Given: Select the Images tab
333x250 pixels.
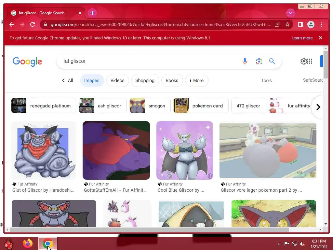Looking at the screenshot, I should (92, 81).
